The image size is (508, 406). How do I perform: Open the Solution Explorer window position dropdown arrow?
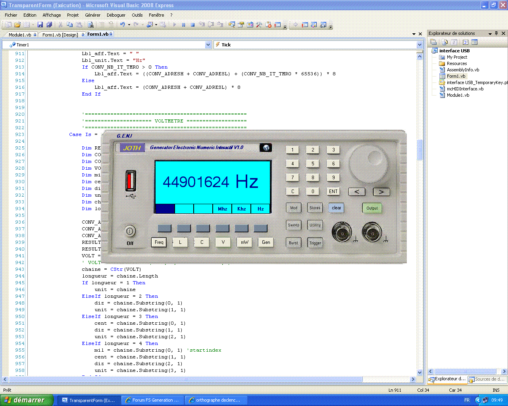pyautogui.click(x=490, y=34)
